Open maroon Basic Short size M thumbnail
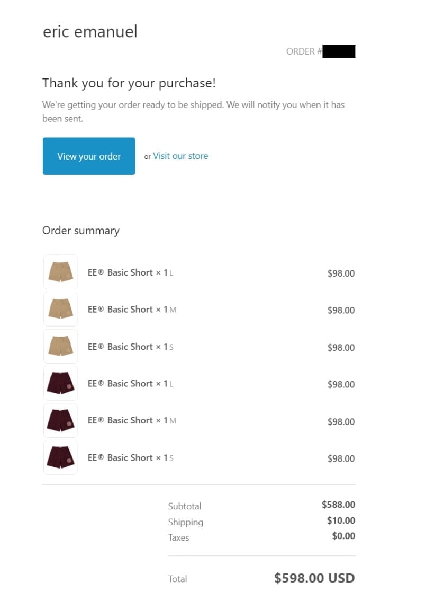 [60, 420]
